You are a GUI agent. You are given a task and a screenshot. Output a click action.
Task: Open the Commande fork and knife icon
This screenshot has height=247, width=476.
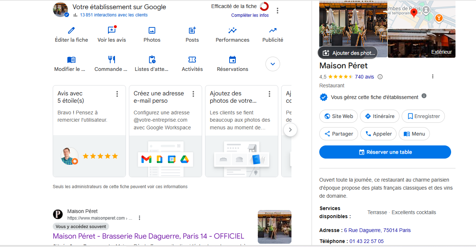click(x=112, y=60)
